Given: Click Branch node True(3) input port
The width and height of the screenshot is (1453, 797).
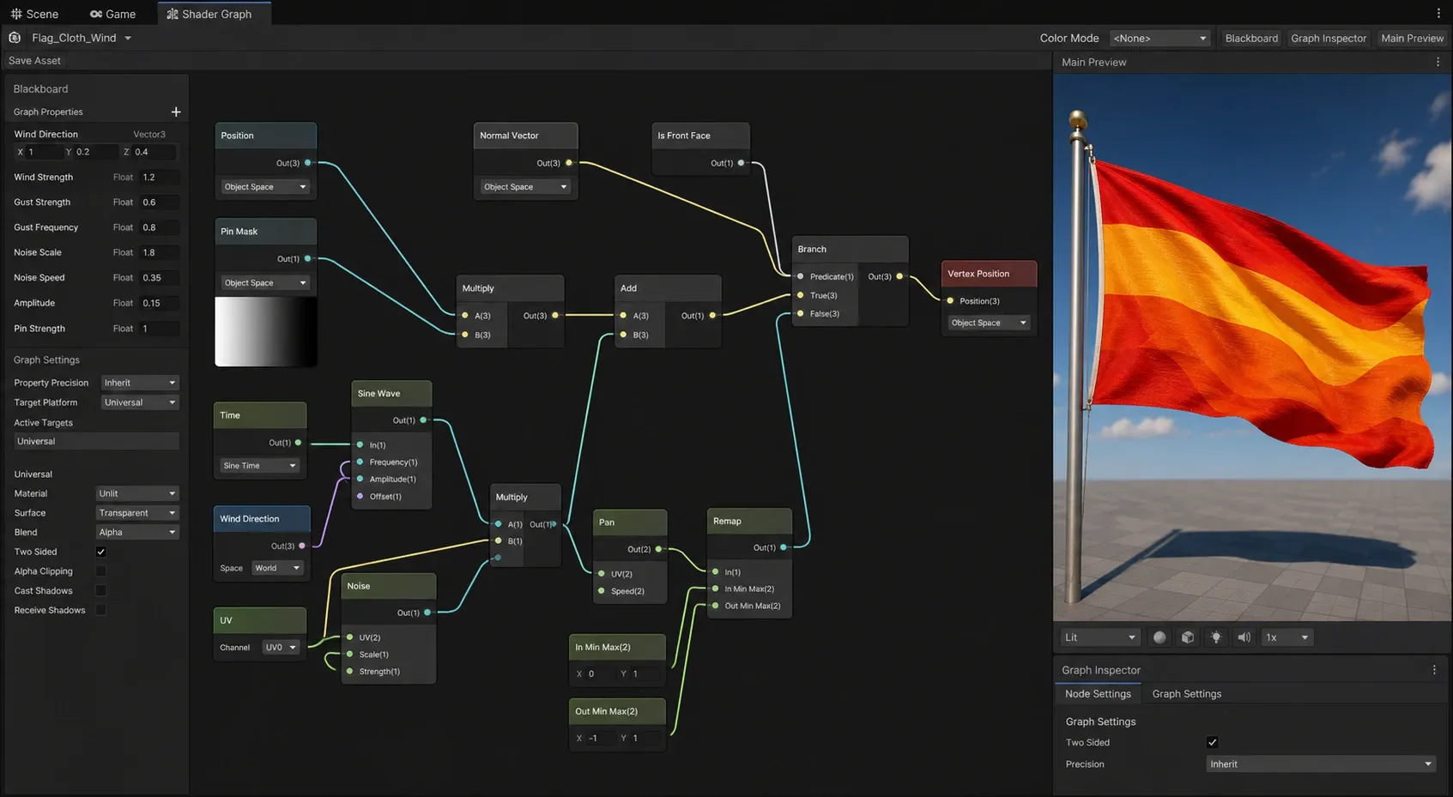Looking at the screenshot, I should (800, 295).
